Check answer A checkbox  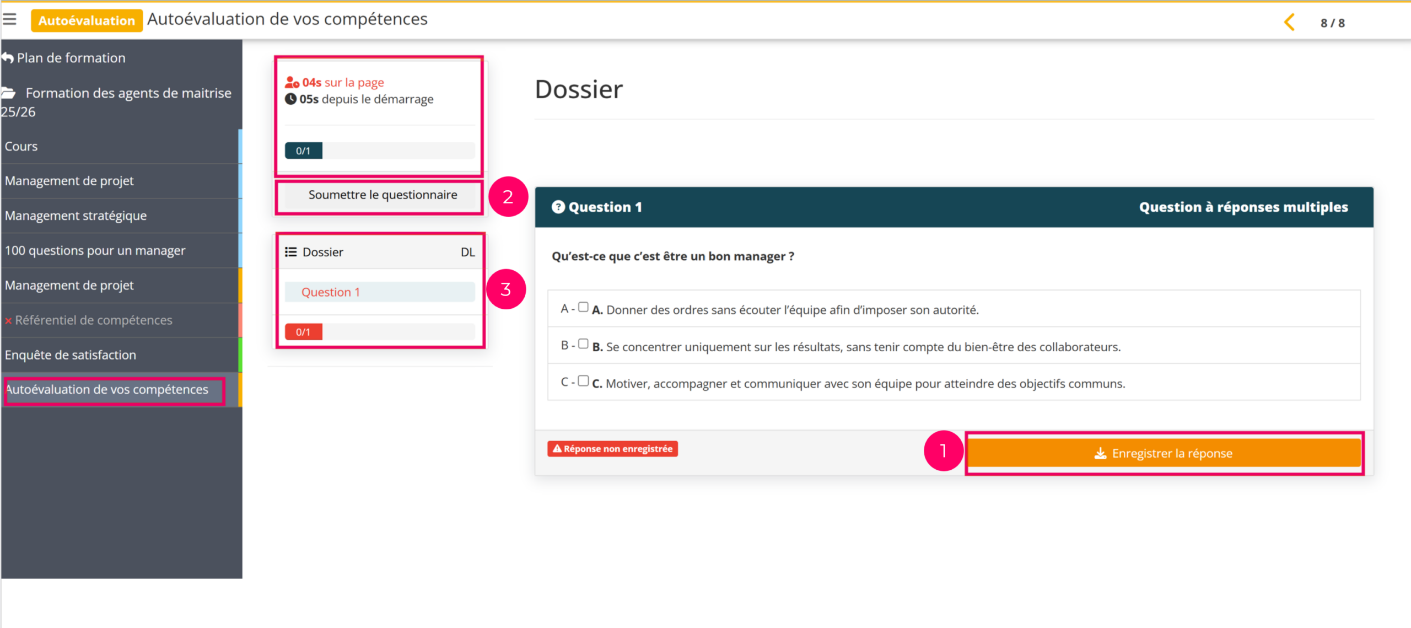tap(583, 307)
